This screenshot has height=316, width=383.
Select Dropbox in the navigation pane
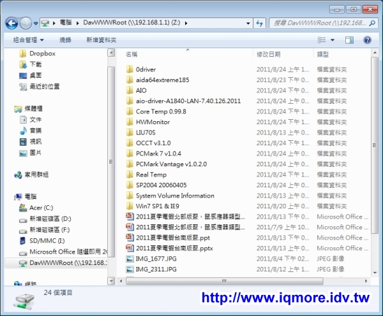[x=42, y=54]
